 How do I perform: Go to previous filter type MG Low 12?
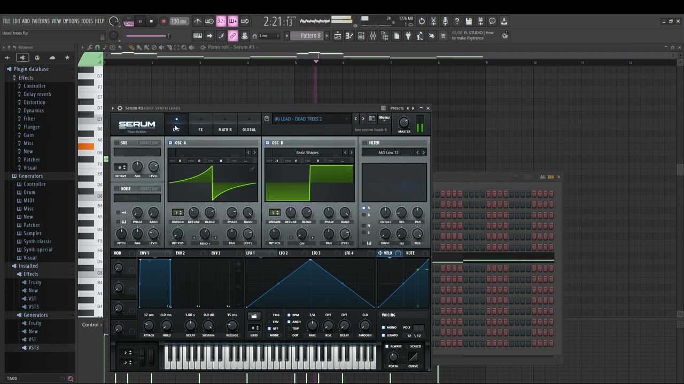point(418,153)
